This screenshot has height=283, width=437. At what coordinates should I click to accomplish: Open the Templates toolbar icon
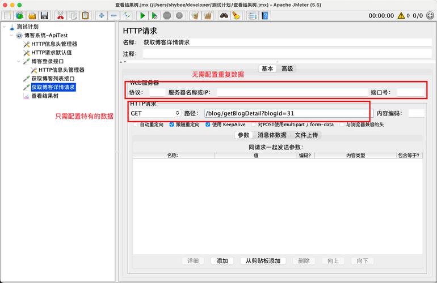[x=20, y=16]
